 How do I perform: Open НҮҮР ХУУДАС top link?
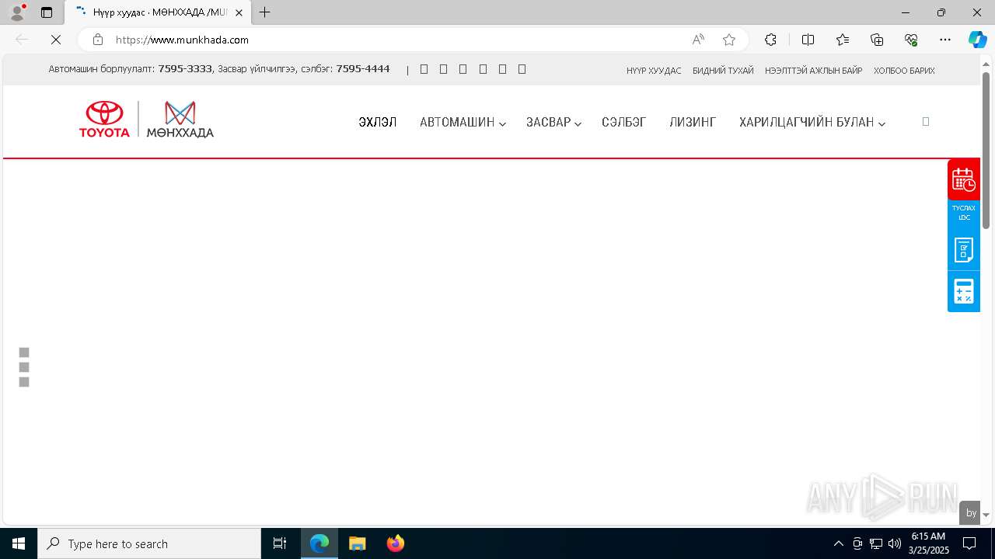coord(654,71)
